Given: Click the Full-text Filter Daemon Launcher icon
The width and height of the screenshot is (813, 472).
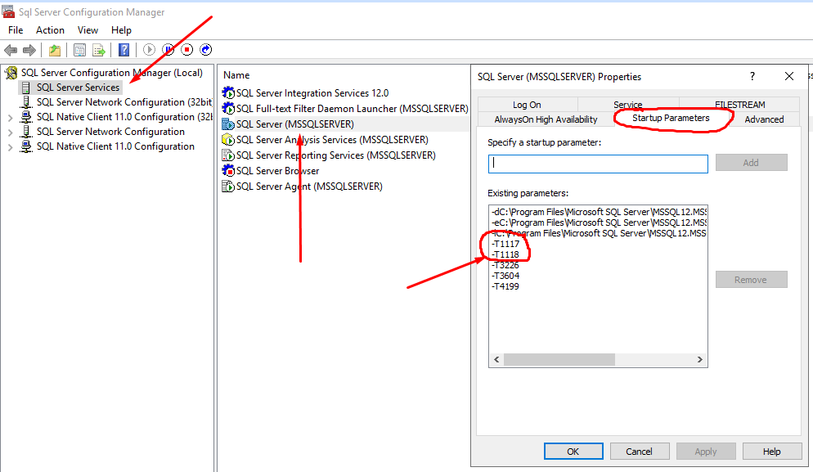Looking at the screenshot, I should tap(228, 109).
